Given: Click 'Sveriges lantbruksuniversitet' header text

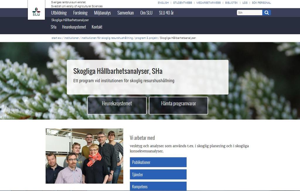Looking at the screenshot, I should pyautogui.click(x=68, y=2).
